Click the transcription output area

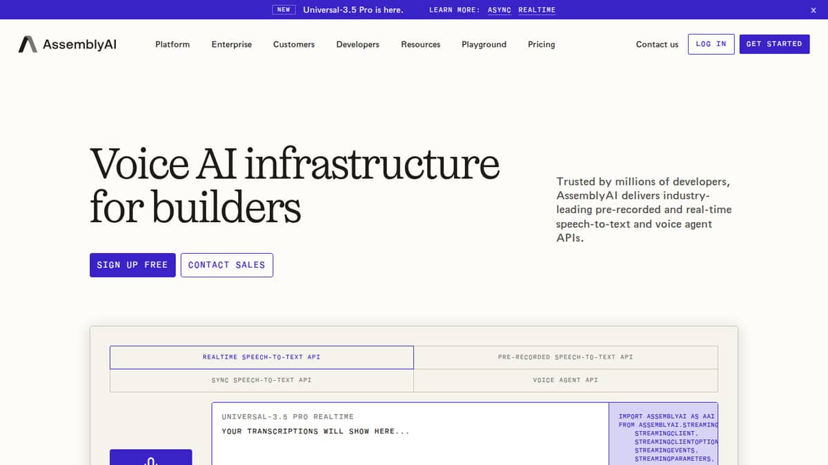coord(410,434)
